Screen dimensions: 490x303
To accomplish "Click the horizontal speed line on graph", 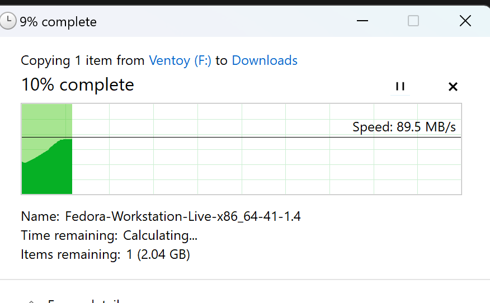I will click(263, 137).
